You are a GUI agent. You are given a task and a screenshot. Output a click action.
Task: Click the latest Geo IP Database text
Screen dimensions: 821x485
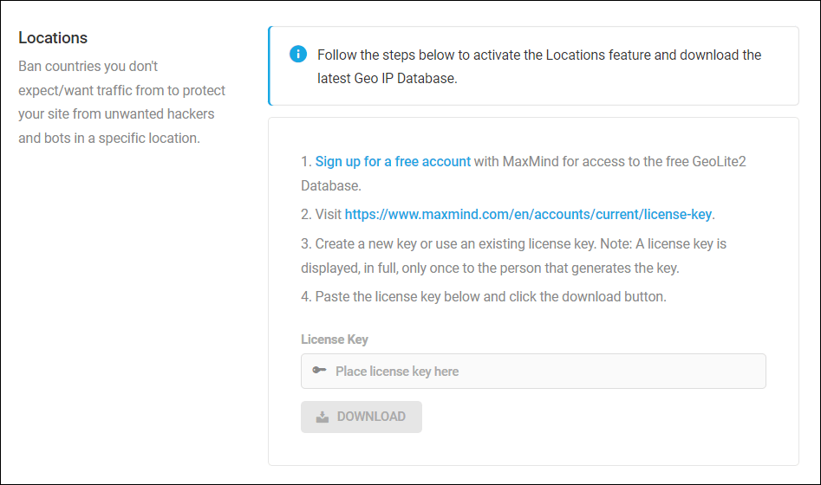[387, 79]
